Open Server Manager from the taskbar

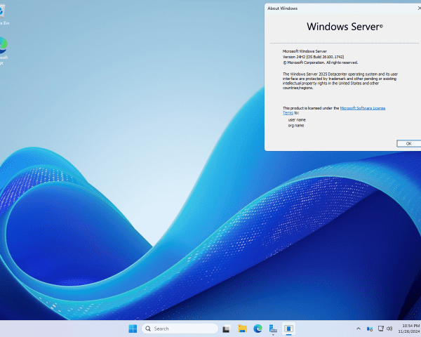click(x=273, y=329)
